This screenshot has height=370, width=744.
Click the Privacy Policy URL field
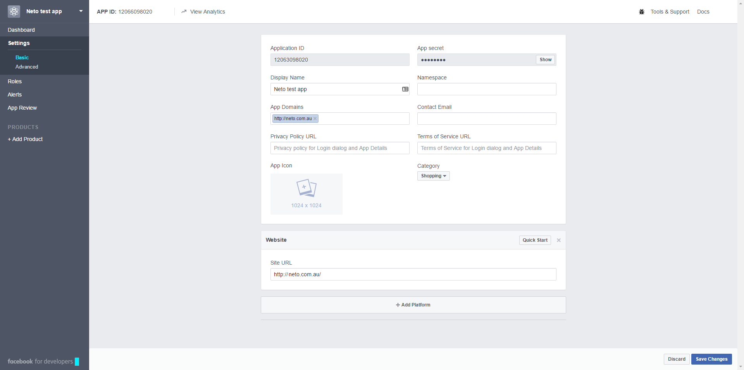click(340, 148)
